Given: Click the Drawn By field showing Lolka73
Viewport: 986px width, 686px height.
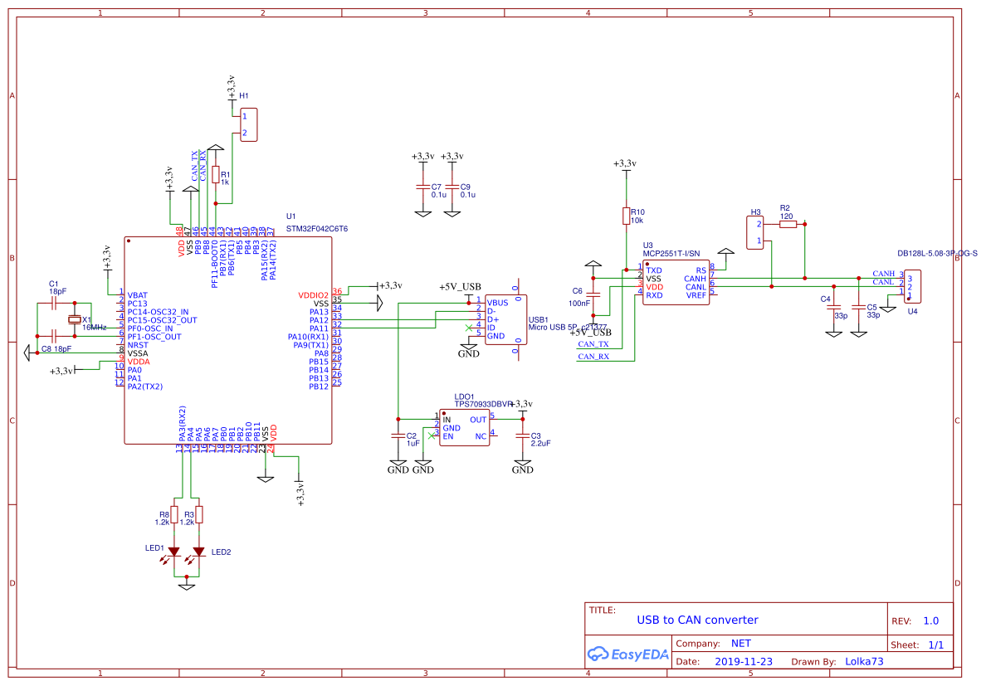Looking at the screenshot, I should pyautogui.click(x=866, y=661).
